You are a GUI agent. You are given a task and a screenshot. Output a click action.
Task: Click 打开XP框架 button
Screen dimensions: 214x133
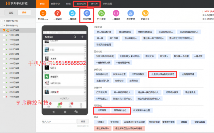[154, 122]
